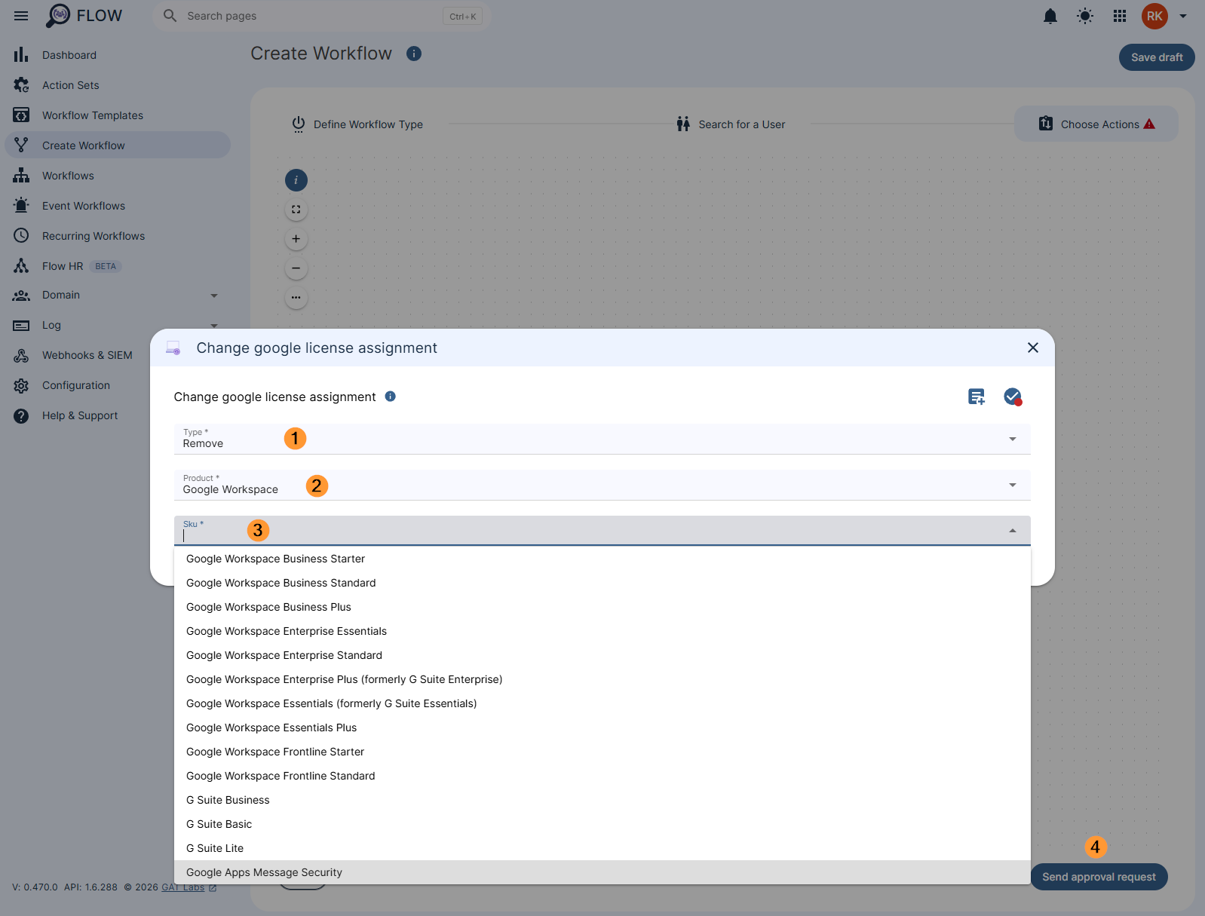Open Action Sets in sidebar

coord(118,85)
